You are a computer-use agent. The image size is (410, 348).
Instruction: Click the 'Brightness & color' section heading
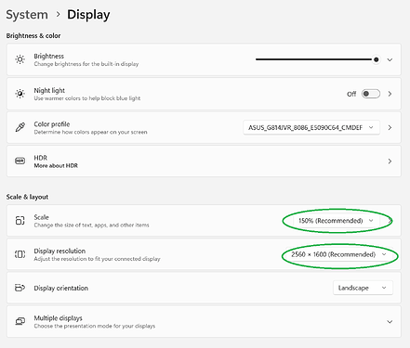pos(33,35)
